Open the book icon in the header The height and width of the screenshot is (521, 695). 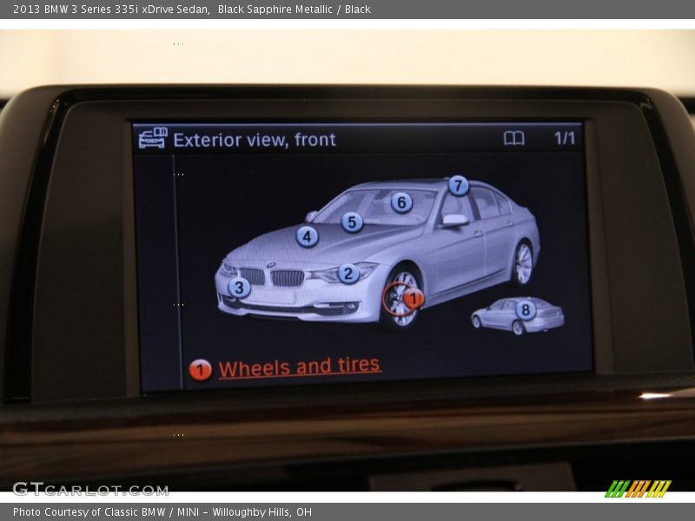(514, 138)
